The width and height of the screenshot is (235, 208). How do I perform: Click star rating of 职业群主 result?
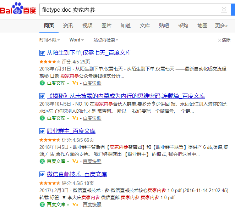pos(50,140)
